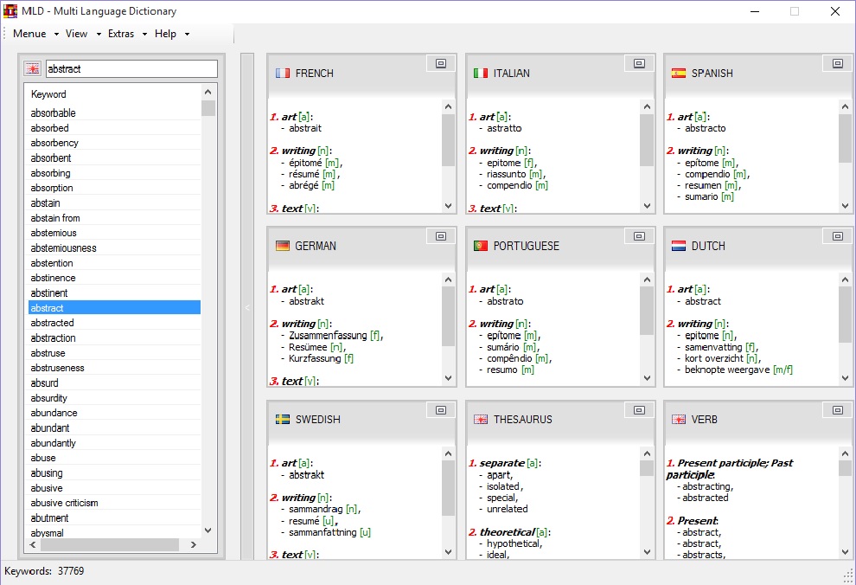
Task: Maximize the French panel with its corner icon
Action: [440, 63]
